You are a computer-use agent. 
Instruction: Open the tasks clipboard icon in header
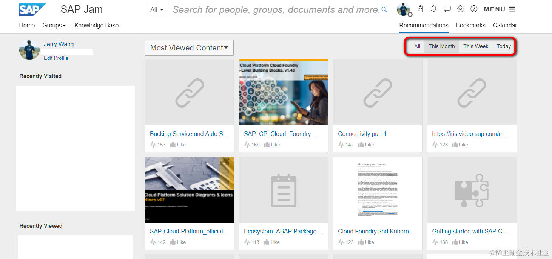coord(420,9)
